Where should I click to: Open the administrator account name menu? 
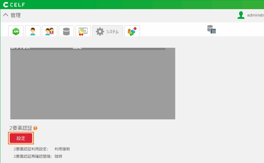(255, 15)
